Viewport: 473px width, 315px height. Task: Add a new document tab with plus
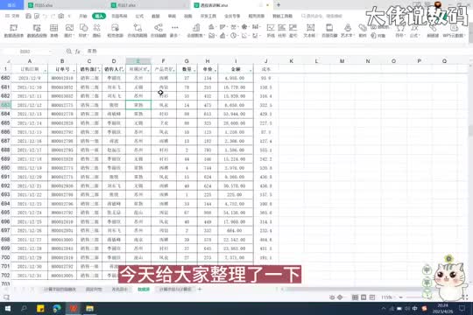(x=279, y=5)
